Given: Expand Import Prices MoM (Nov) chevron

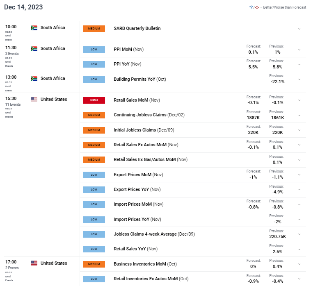Looking at the screenshot, I should [x=299, y=204].
